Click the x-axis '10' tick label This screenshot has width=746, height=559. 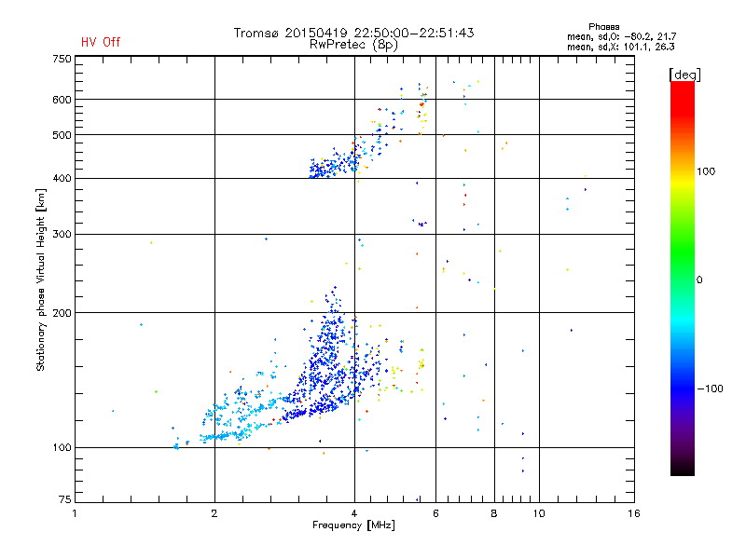pos(539,513)
